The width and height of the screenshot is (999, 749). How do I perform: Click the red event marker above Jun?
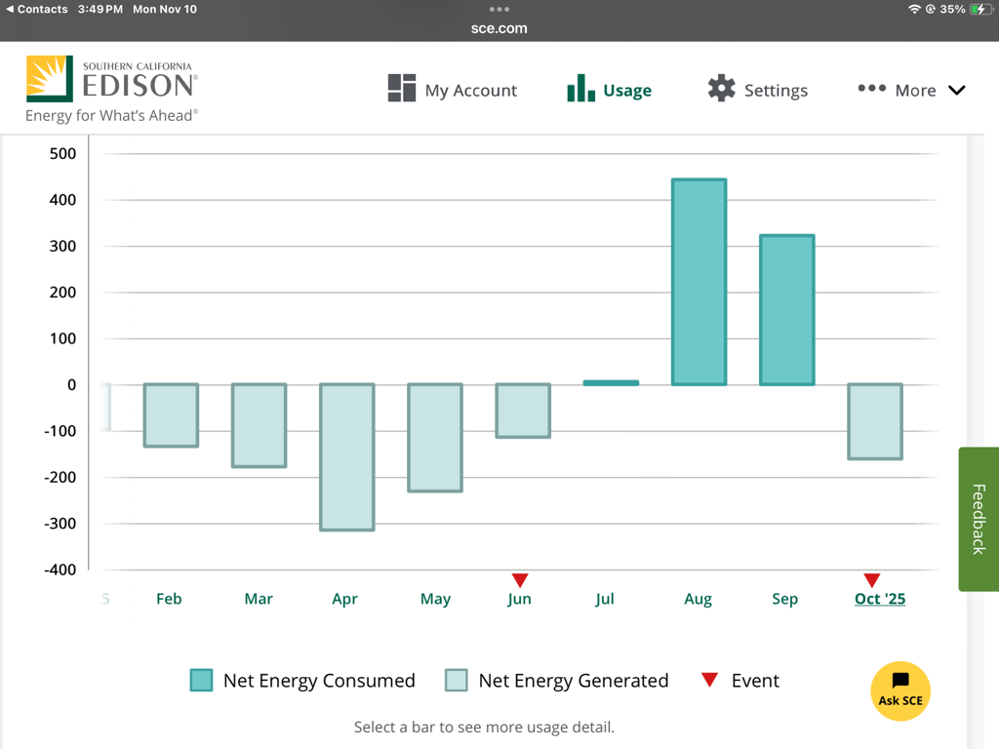[x=520, y=580]
